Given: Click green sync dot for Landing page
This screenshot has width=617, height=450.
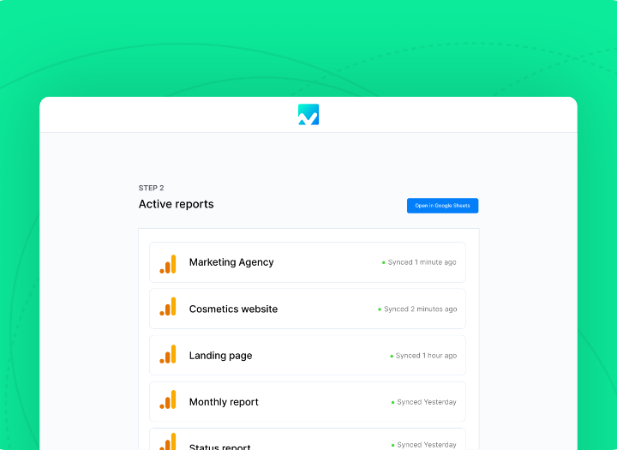Looking at the screenshot, I should coord(392,356).
